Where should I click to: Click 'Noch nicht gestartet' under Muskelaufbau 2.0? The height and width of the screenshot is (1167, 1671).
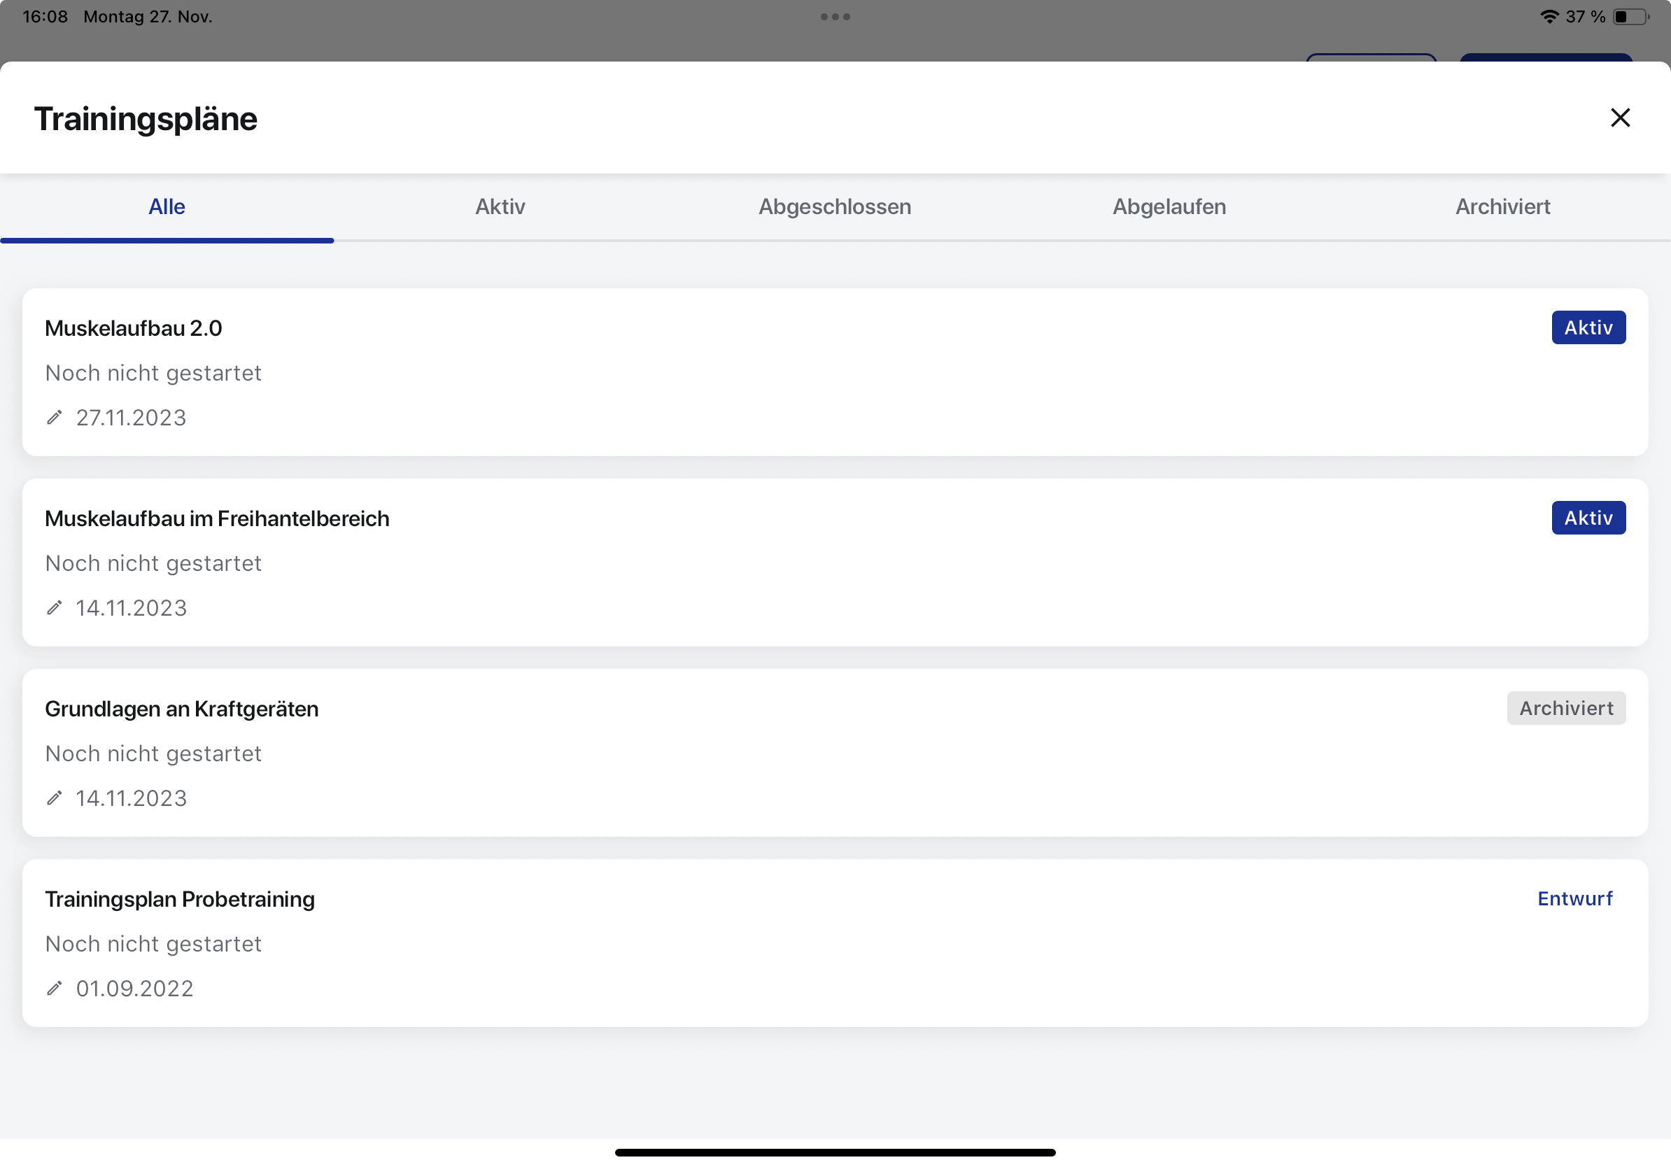153,372
